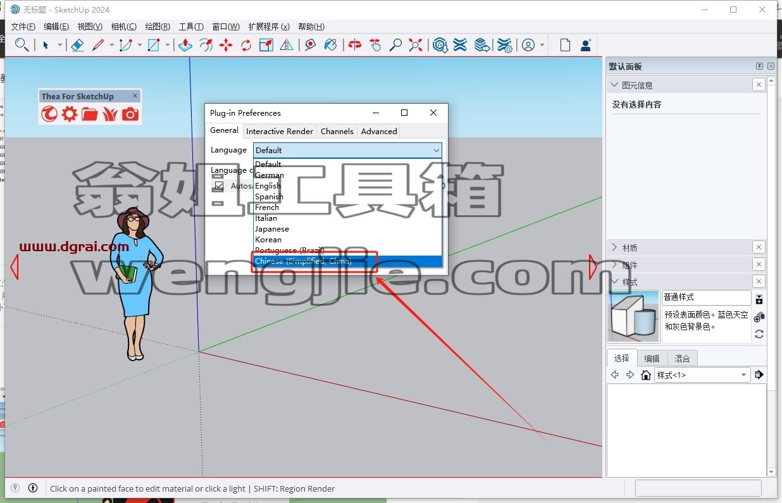Image resolution: width=782 pixels, height=503 pixels.
Task: Select the Paint Bucket tool
Action: 330,45
